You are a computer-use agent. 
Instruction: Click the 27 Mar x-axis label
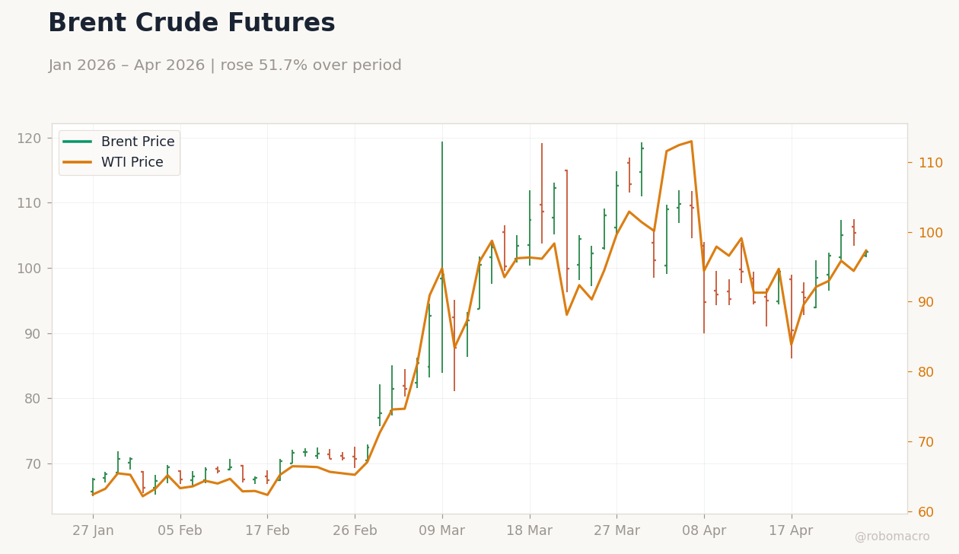pyautogui.click(x=616, y=531)
